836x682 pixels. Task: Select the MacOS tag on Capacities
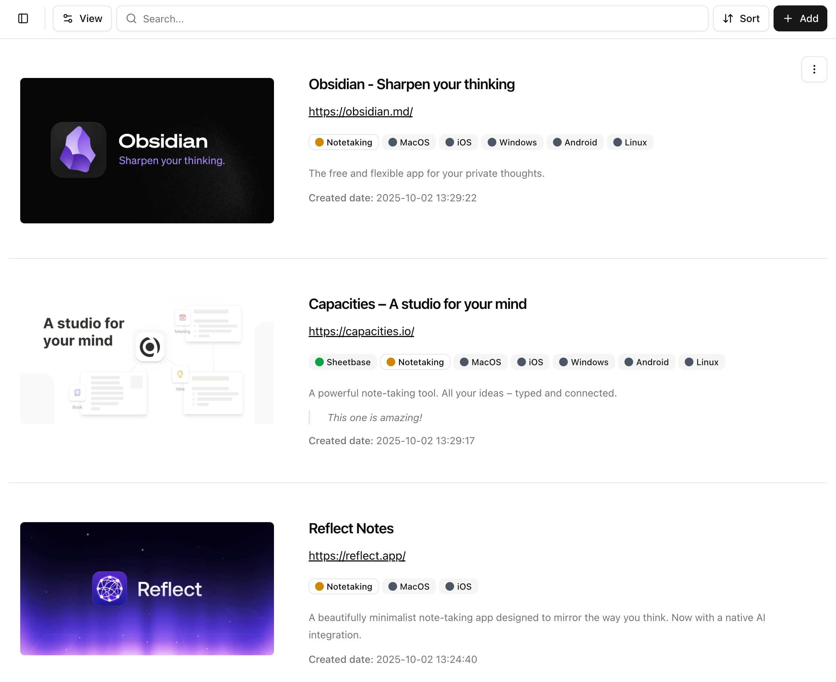pos(480,362)
